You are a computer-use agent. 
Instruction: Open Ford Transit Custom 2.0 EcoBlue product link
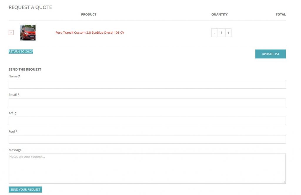90,33
